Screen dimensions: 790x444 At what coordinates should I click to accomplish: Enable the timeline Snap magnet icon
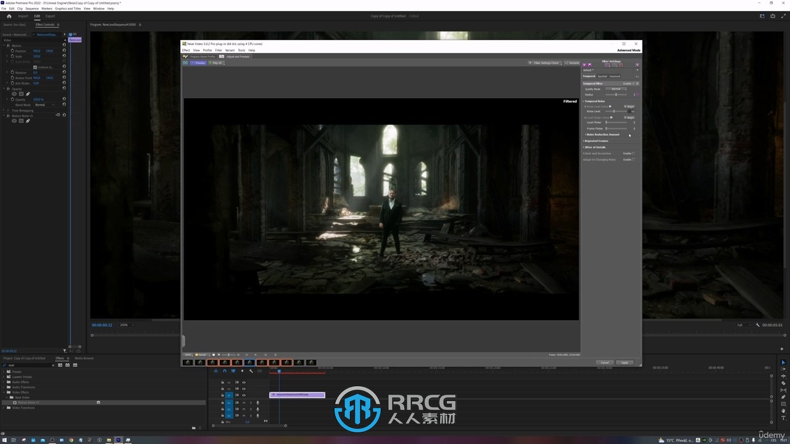tap(225, 371)
